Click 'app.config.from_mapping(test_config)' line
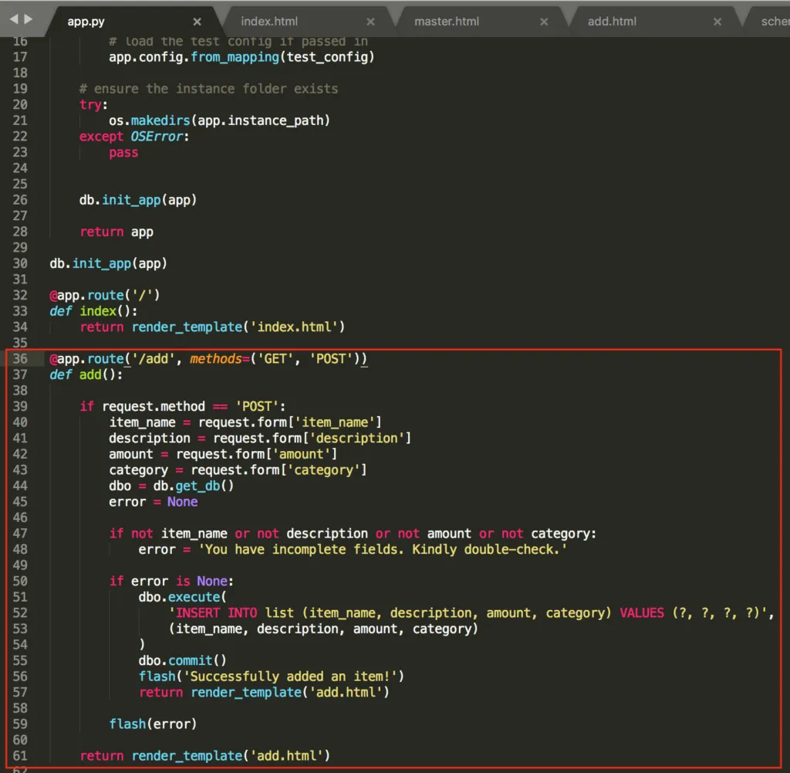Image resolution: width=790 pixels, height=773 pixels. point(241,57)
